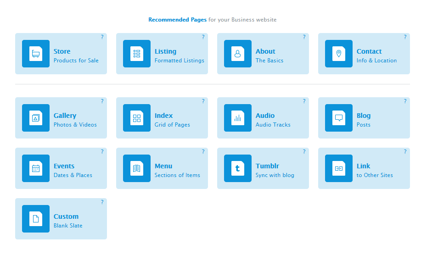Open help question mark on Store card
Viewport: 421px width, 255px height.
click(102, 37)
